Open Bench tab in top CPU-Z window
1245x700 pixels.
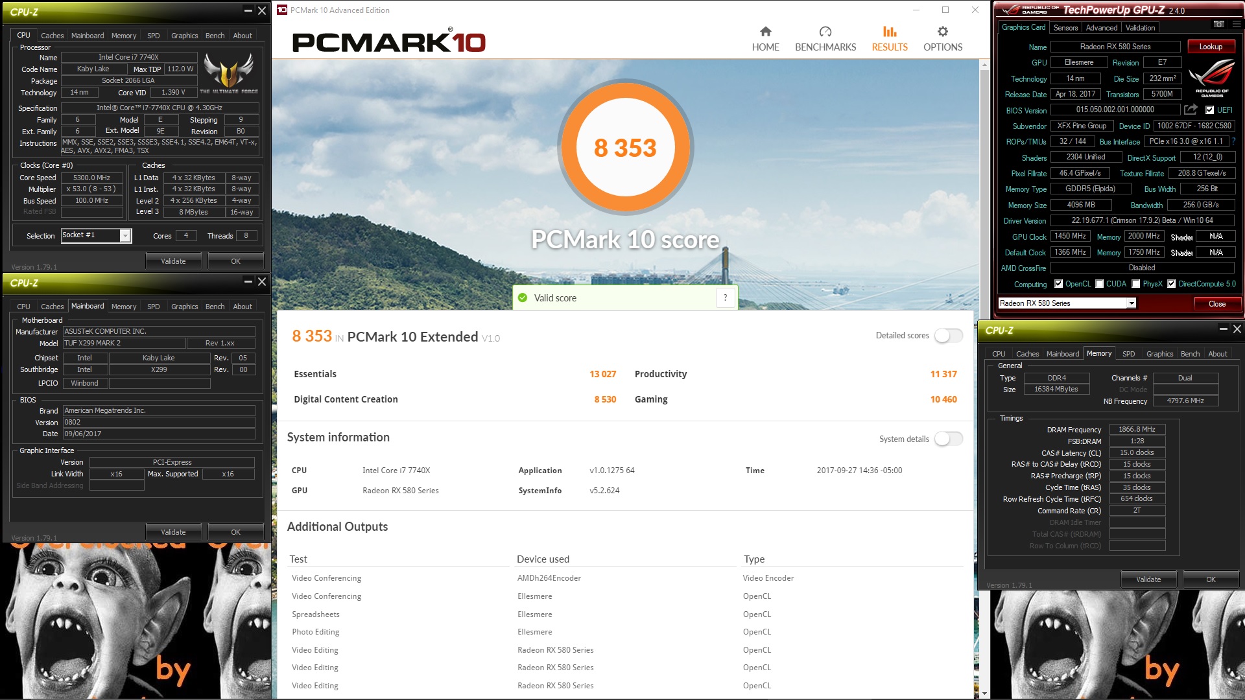coord(215,36)
